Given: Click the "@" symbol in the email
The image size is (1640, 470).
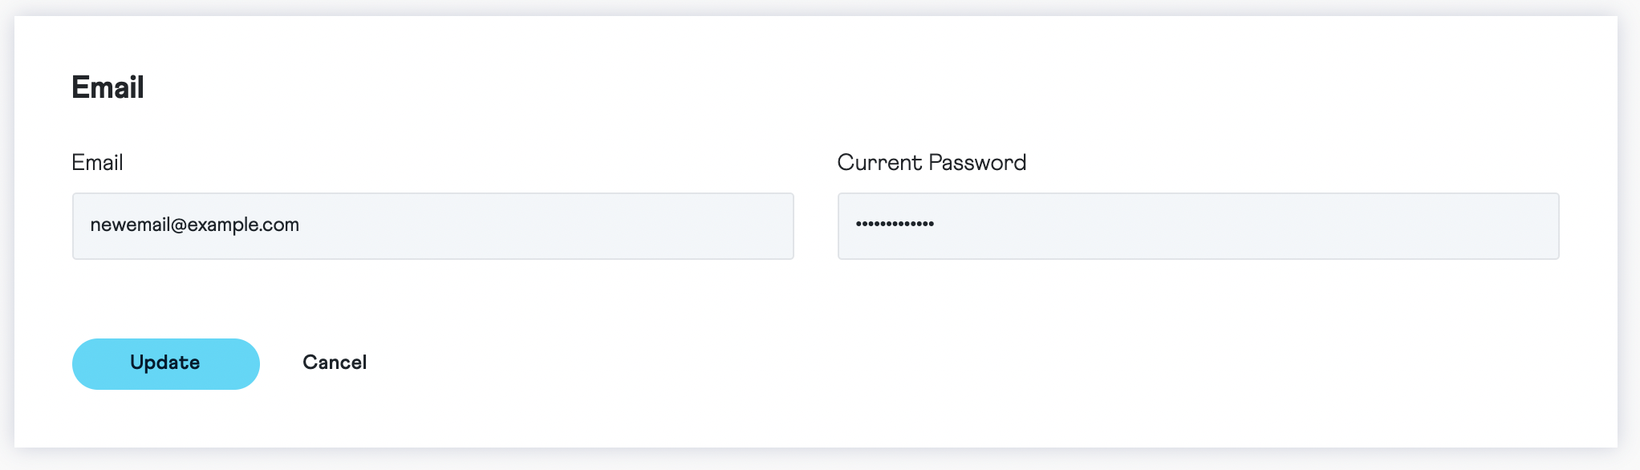Looking at the screenshot, I should [x=179, y=225].
